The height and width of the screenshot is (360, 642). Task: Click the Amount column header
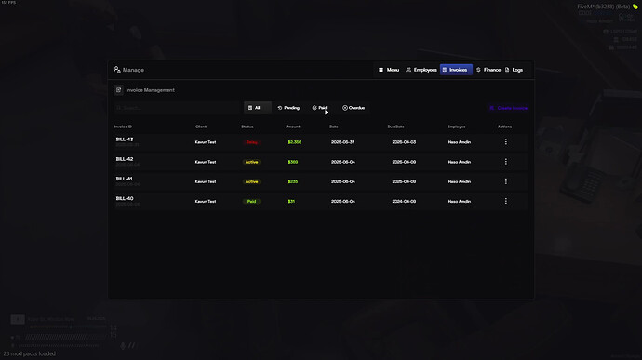(x=293, y=127)
